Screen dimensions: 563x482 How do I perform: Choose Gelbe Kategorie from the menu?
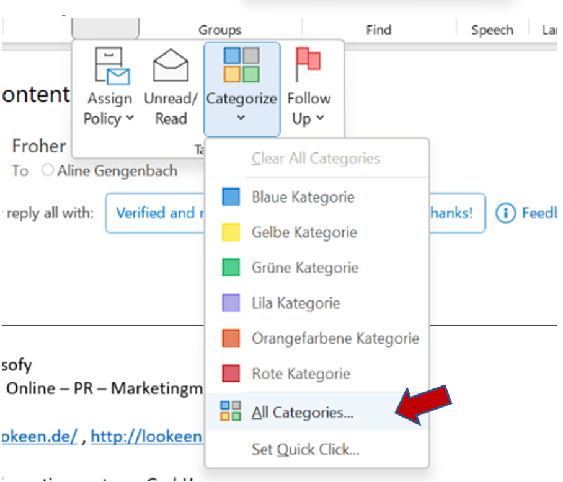tap(304, 232)
